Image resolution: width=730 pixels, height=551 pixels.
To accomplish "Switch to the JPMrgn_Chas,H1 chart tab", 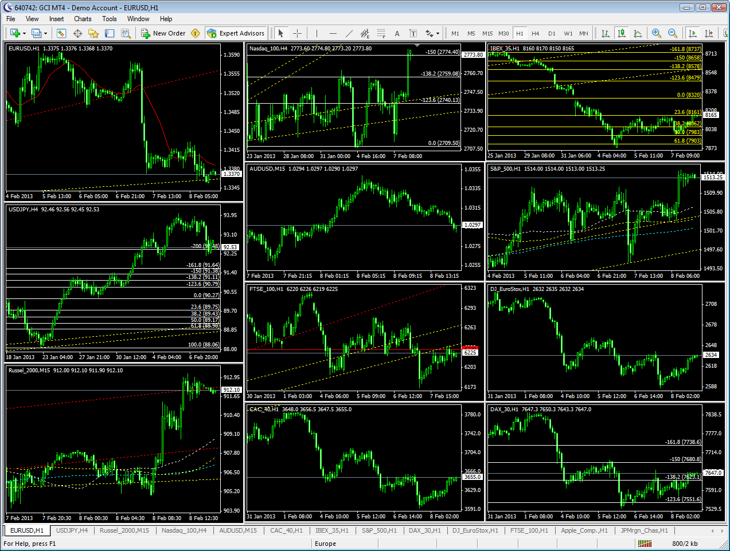I will [x=644, y=530].
